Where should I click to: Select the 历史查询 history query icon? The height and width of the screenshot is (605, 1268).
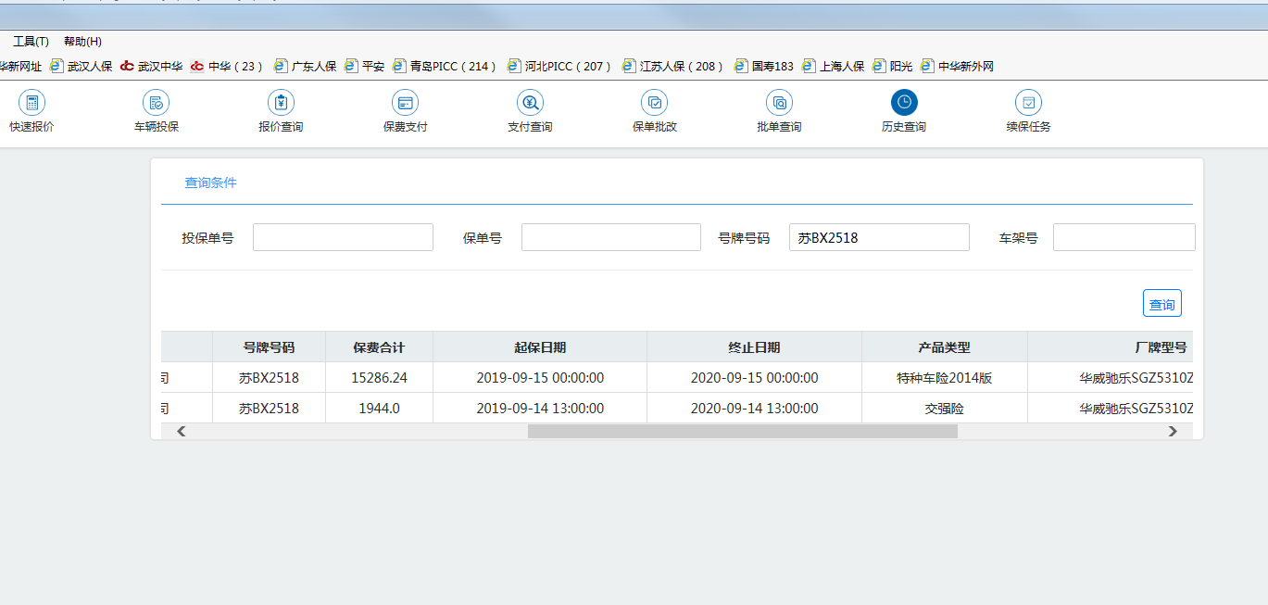903,104
